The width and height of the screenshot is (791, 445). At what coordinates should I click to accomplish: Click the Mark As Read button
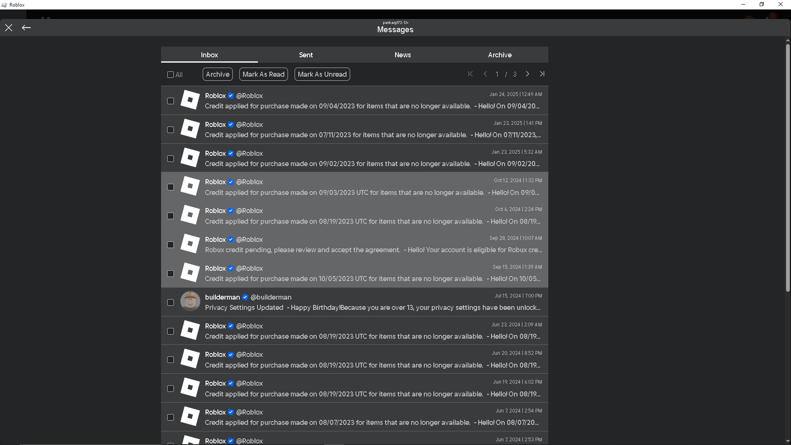(x=264, y=74)
